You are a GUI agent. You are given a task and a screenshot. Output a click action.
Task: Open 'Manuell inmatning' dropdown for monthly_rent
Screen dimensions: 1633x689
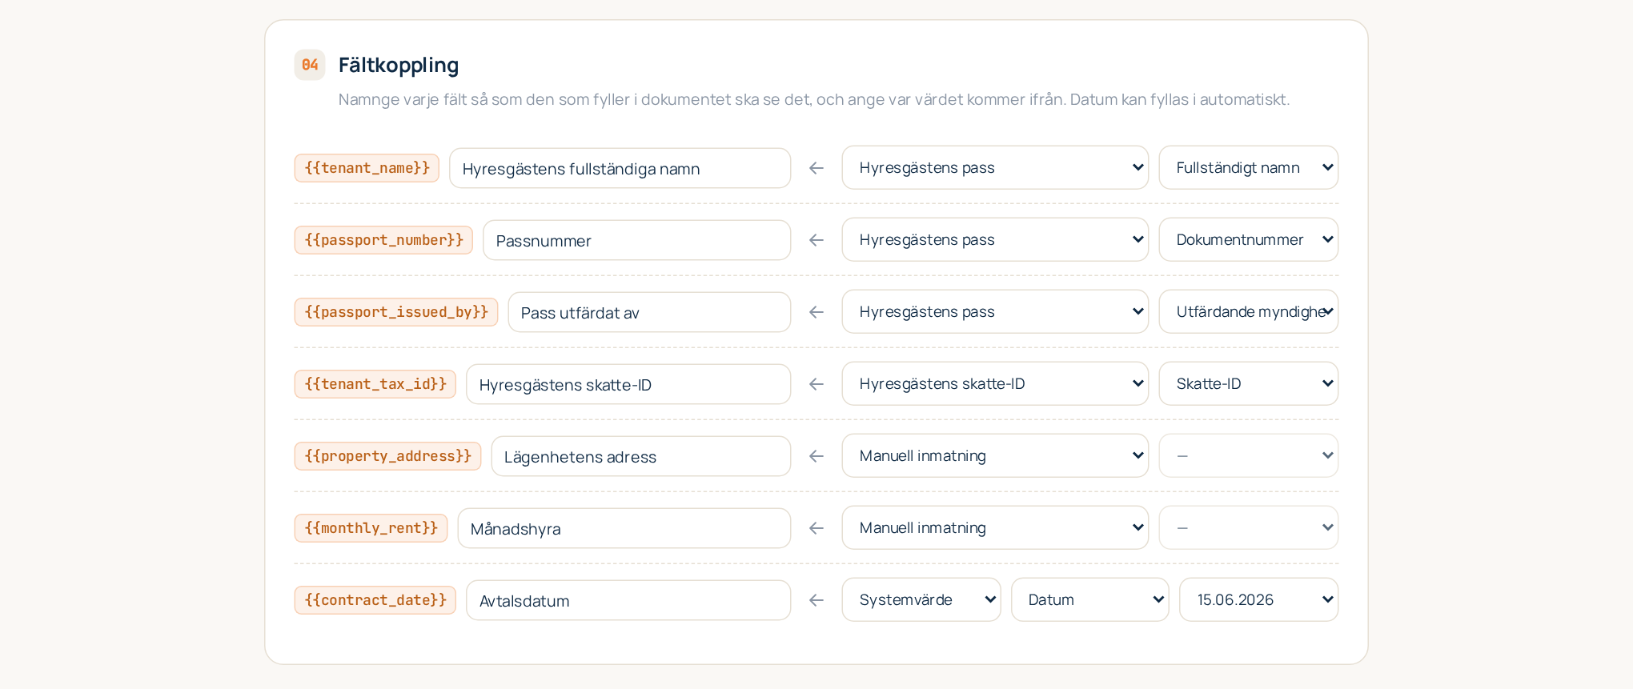[x=995, y=527]
